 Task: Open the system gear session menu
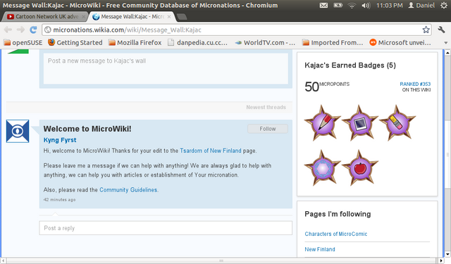(x=444, y=5)
